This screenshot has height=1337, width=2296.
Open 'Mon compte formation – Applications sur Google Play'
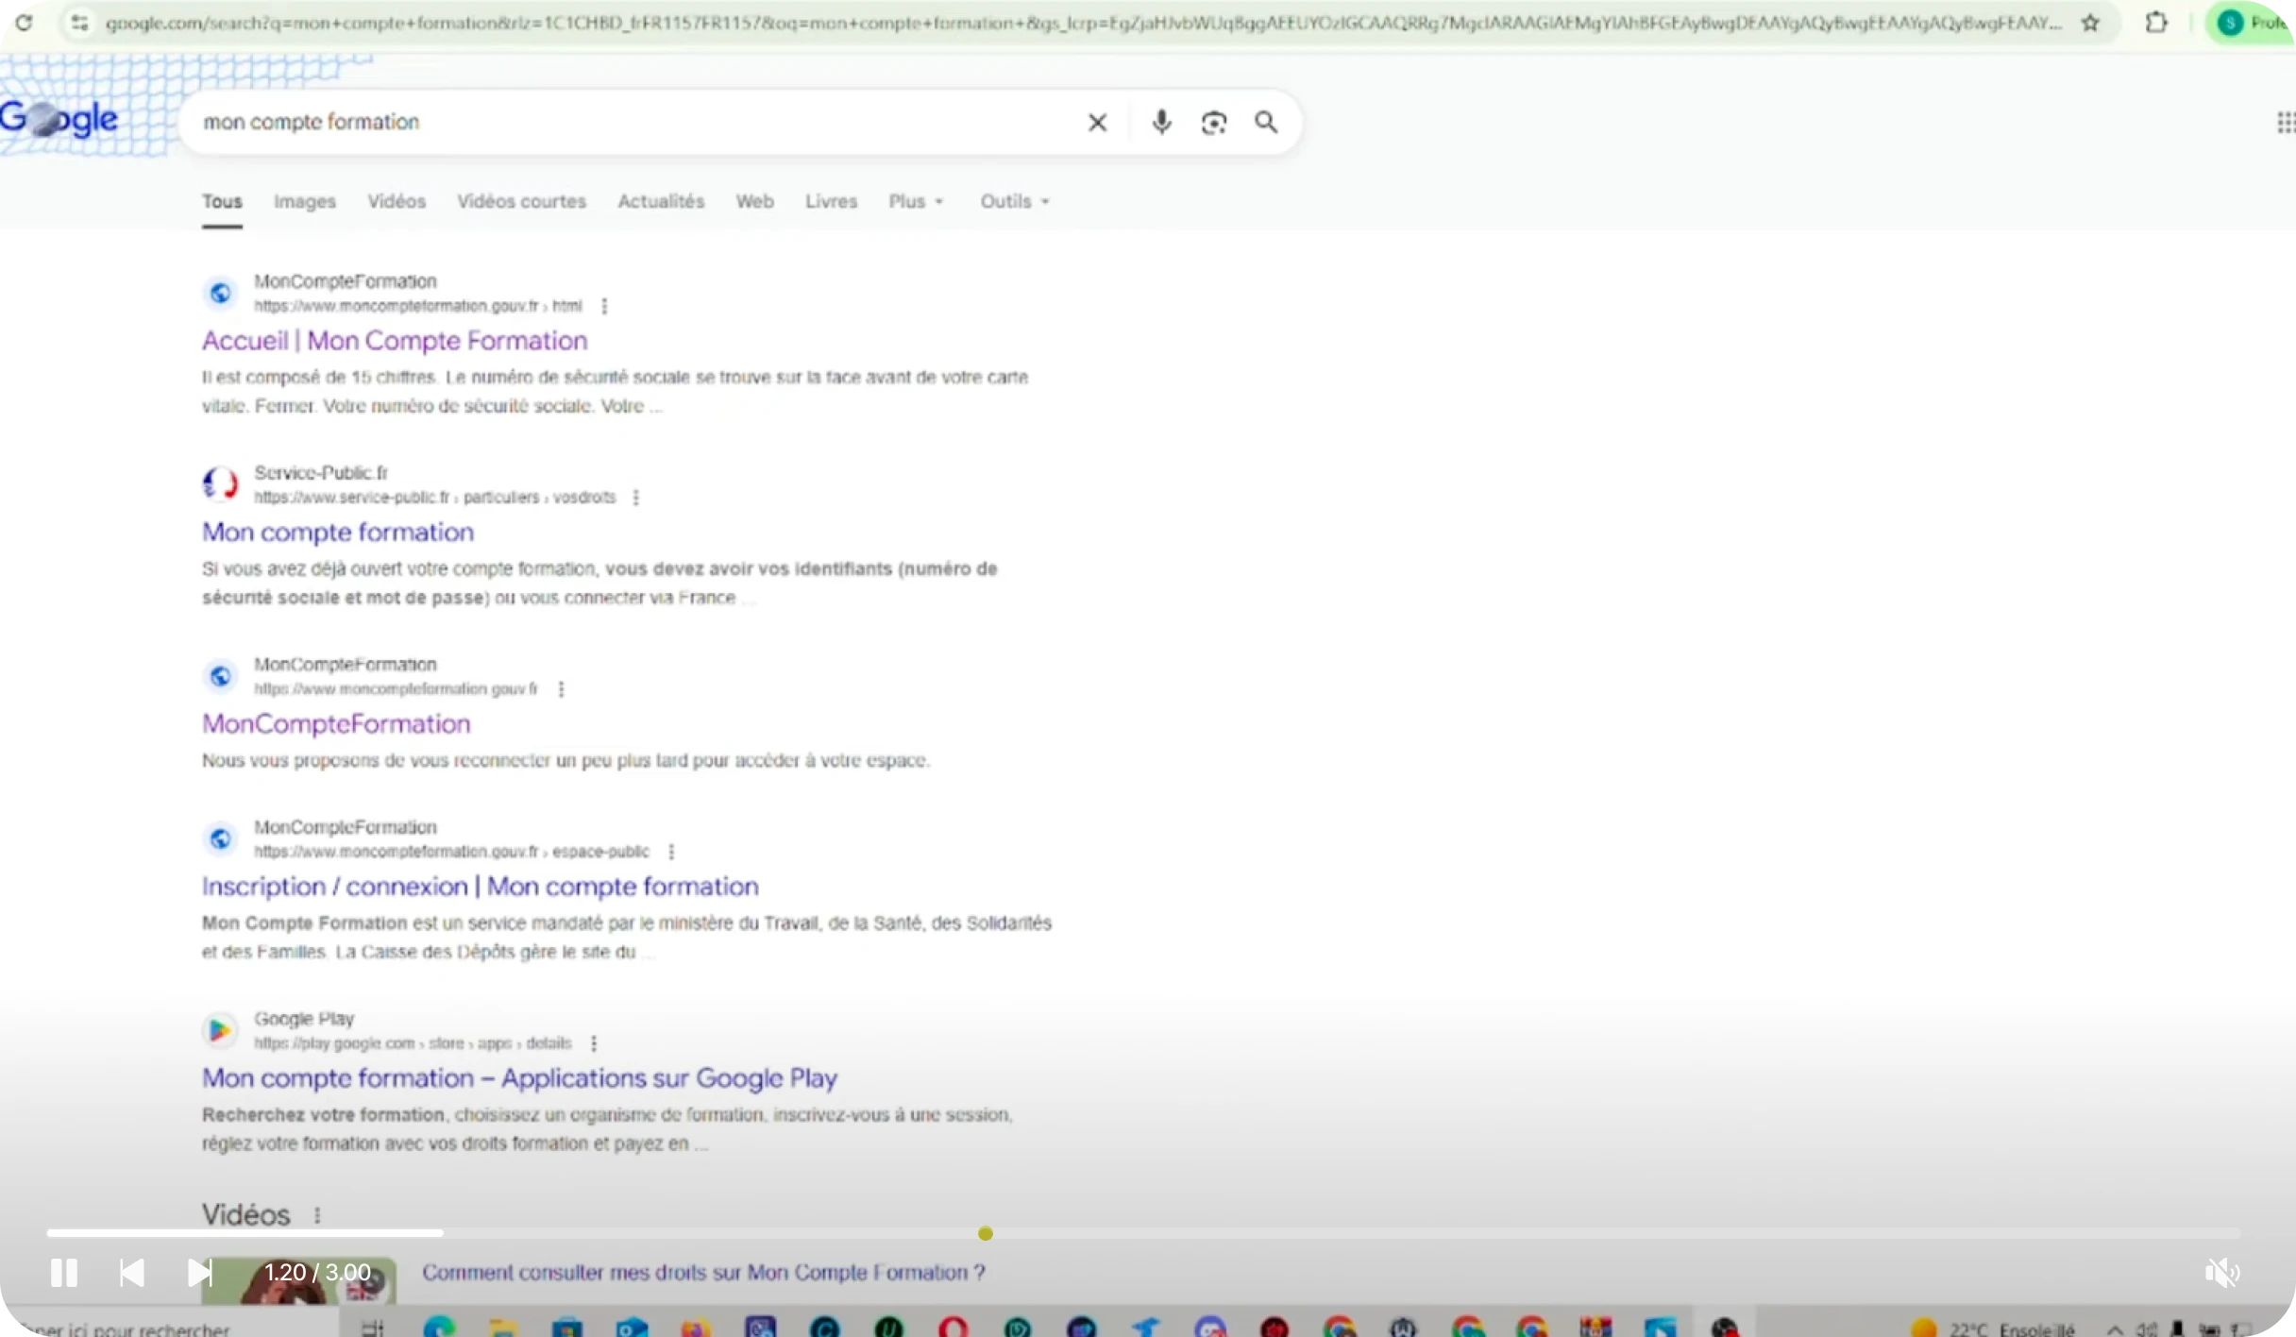coord(520,1078)
